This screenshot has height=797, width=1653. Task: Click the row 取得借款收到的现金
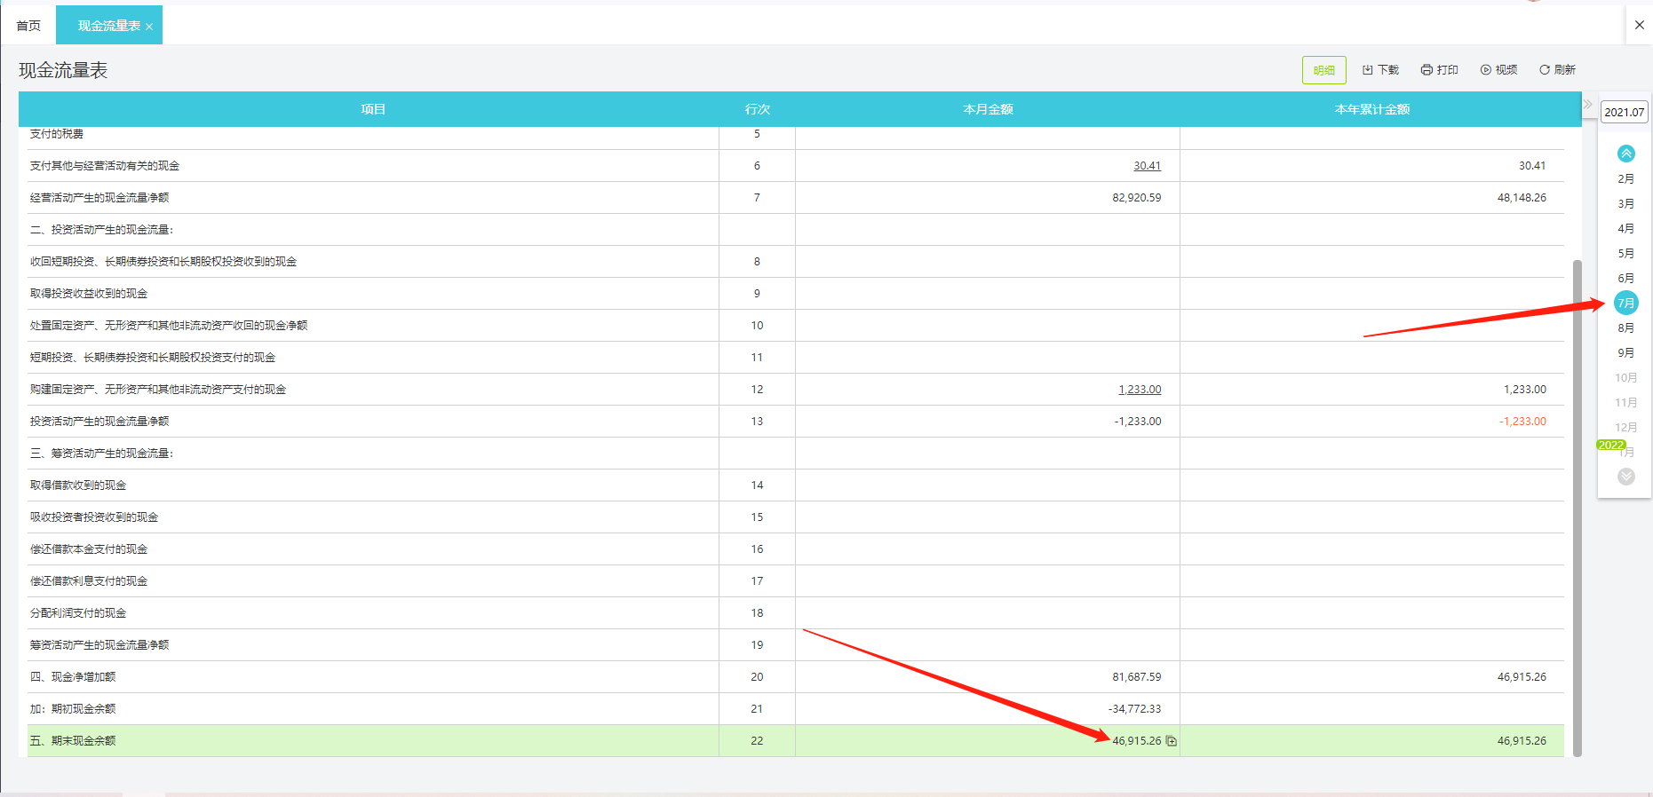[796, 485]
